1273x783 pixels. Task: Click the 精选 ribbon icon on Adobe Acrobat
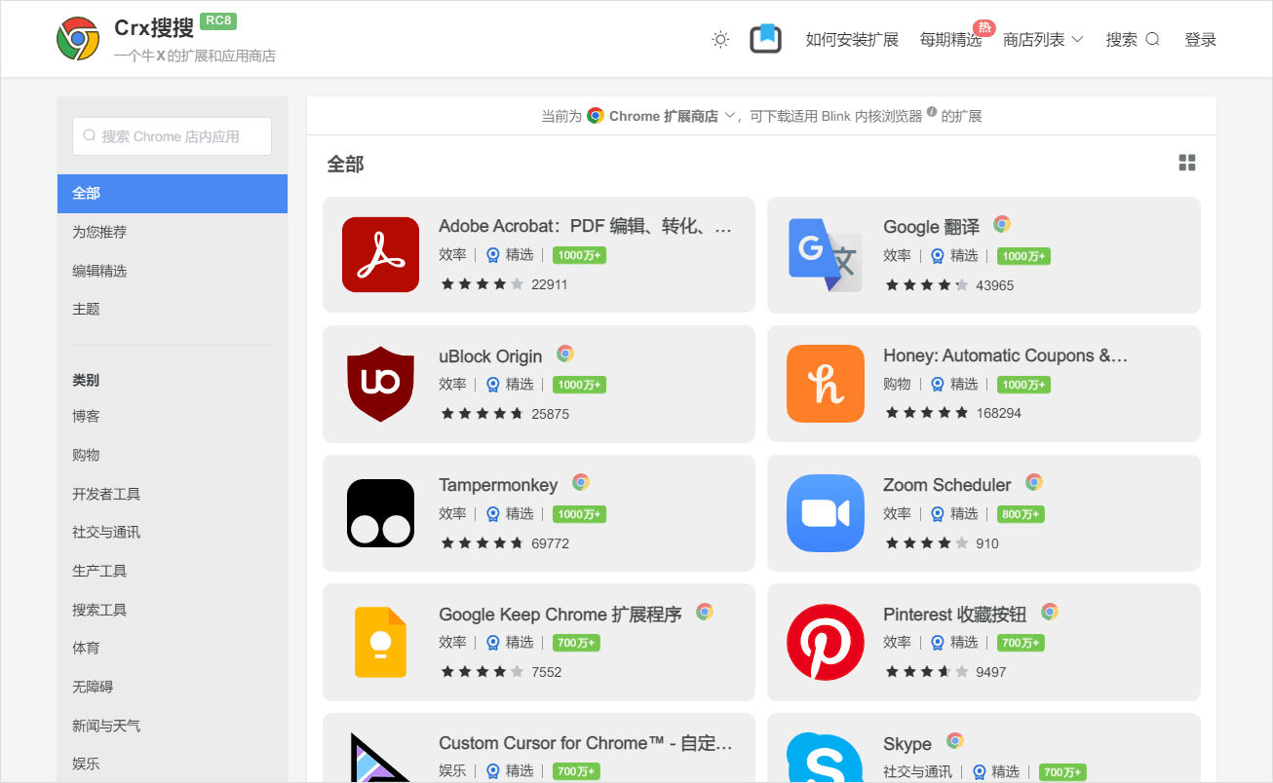click(x=493, y=255)
